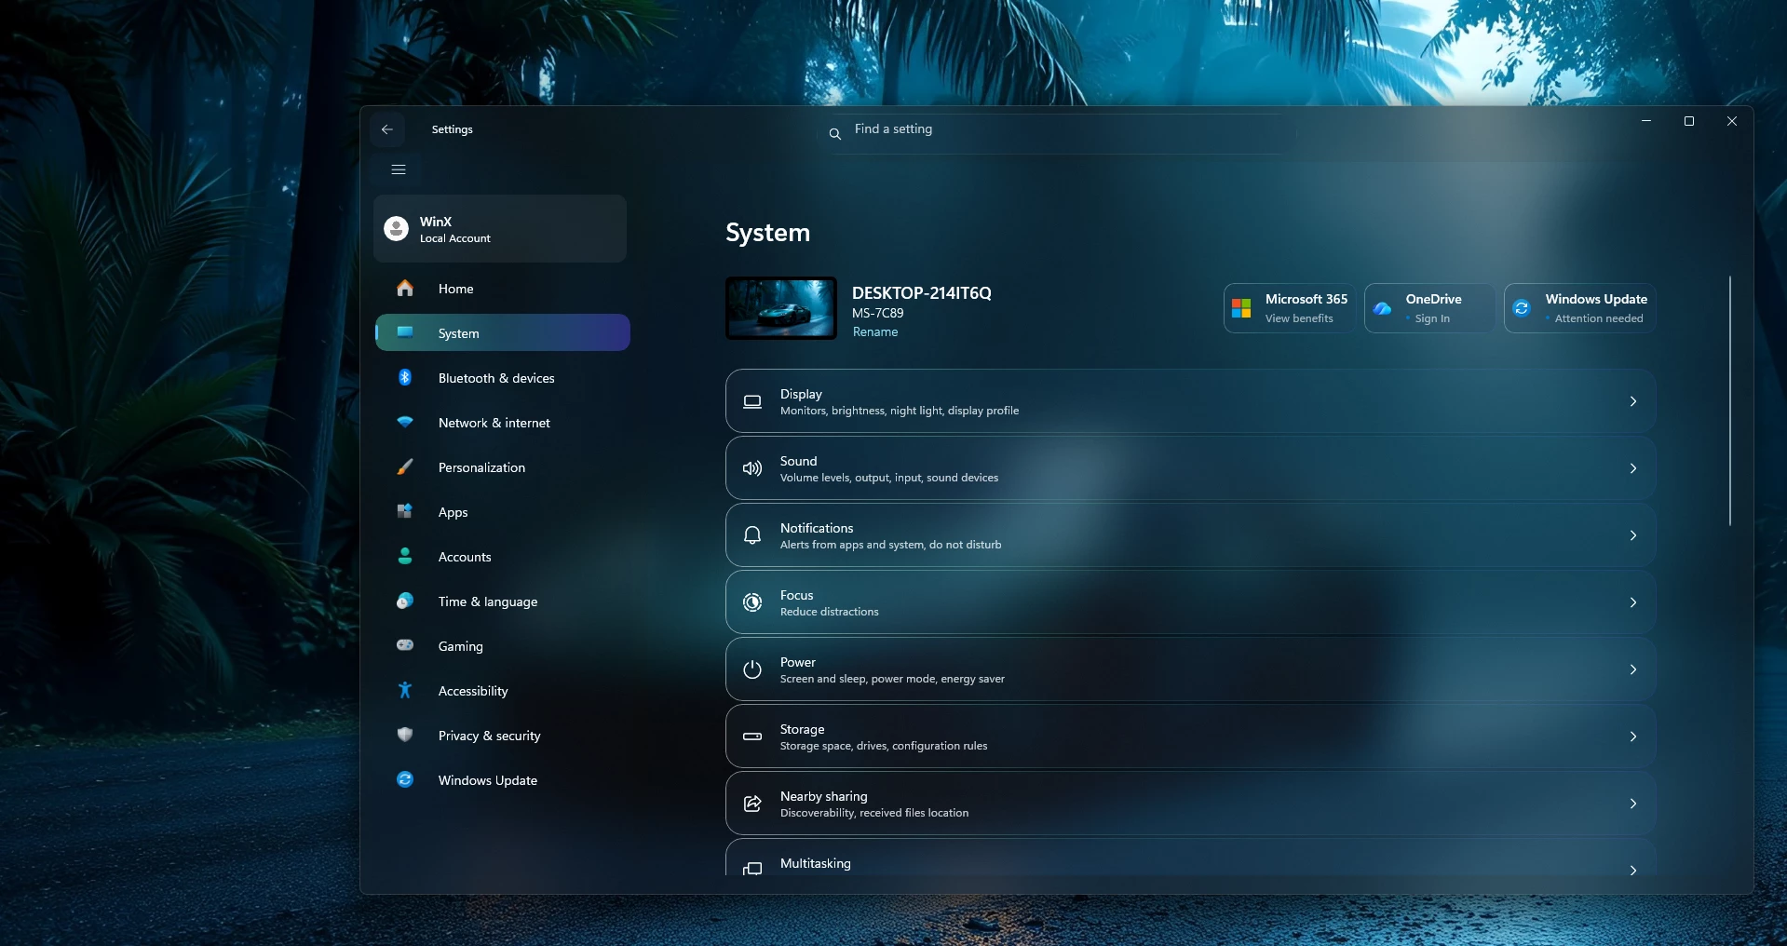Click the Display monitor icon
The height and width of the screenshot is (946, 1787).
tap(752, 401)
